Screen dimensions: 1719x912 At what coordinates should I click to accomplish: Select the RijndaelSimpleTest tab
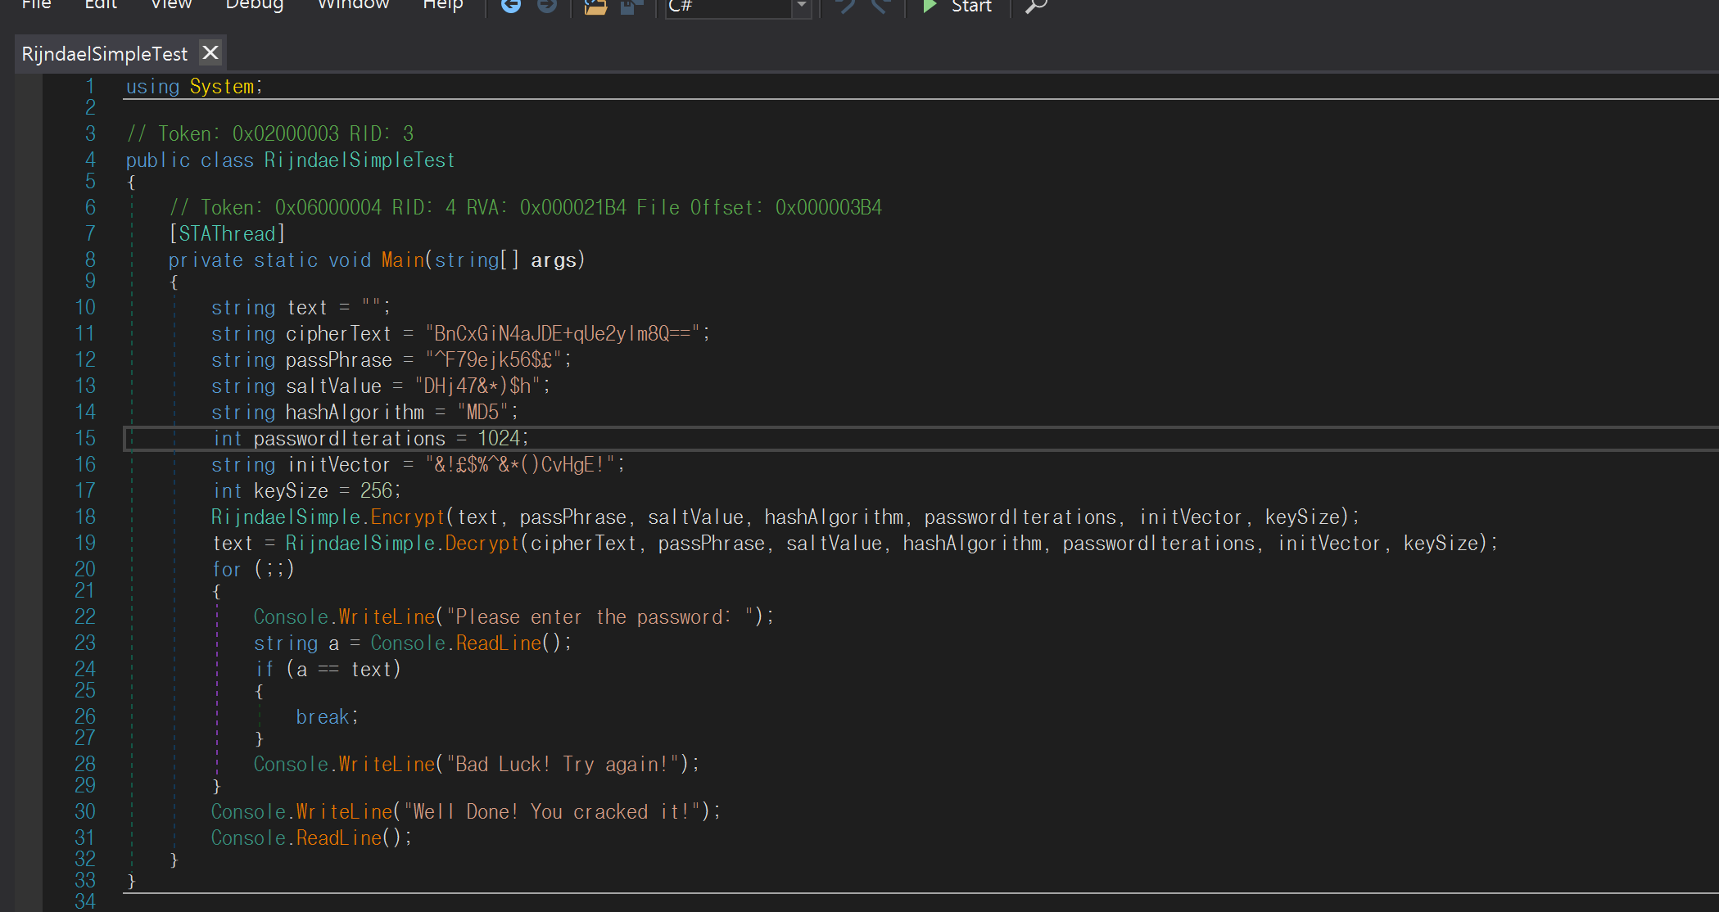pos(105,54)
